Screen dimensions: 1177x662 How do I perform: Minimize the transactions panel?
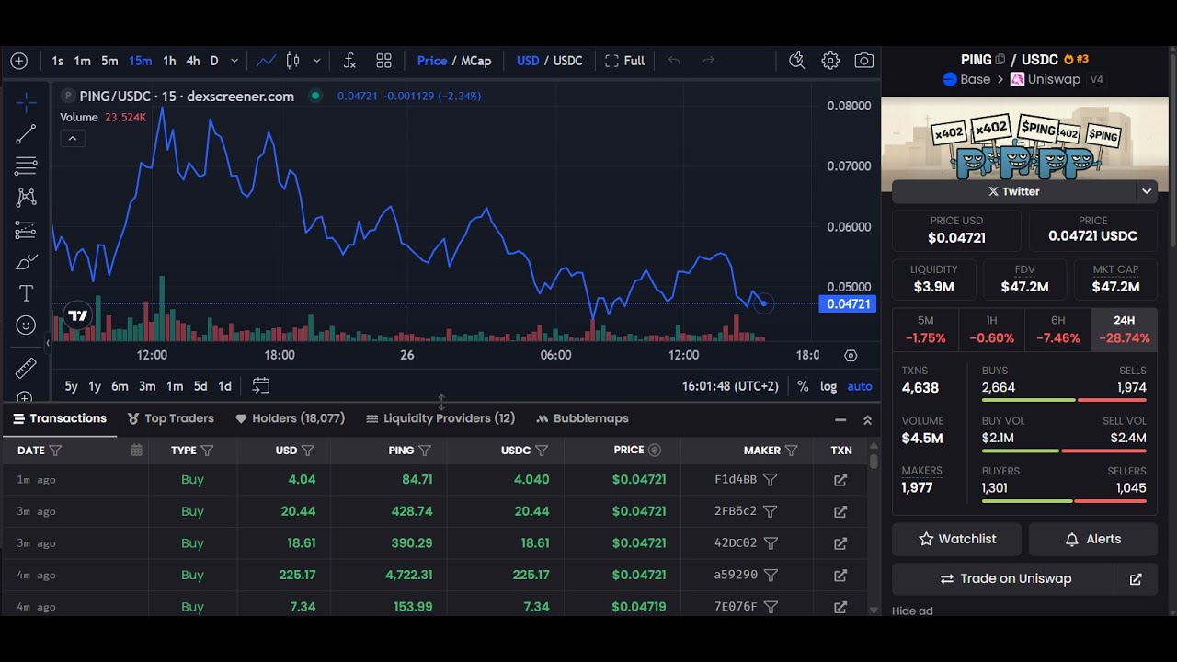click(840, 419)
